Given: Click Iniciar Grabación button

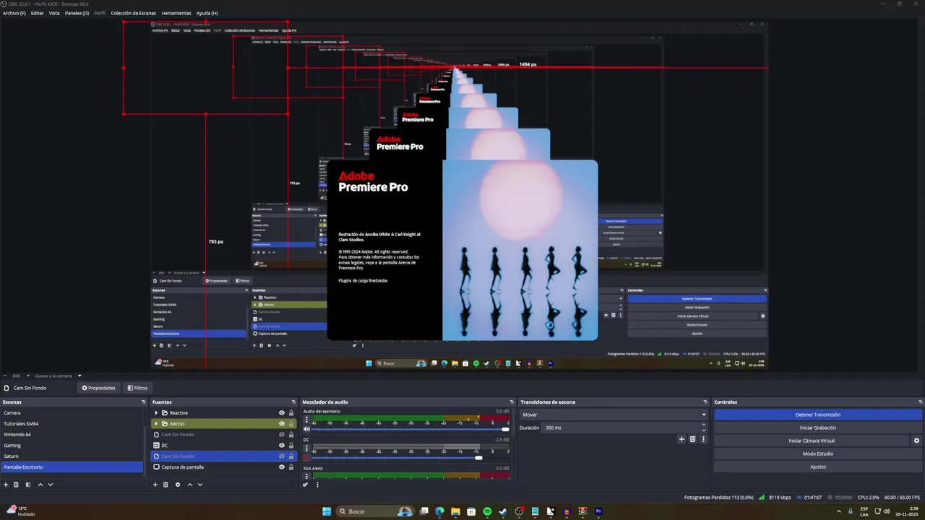Looking at the screenshot, I should (818, 428).
